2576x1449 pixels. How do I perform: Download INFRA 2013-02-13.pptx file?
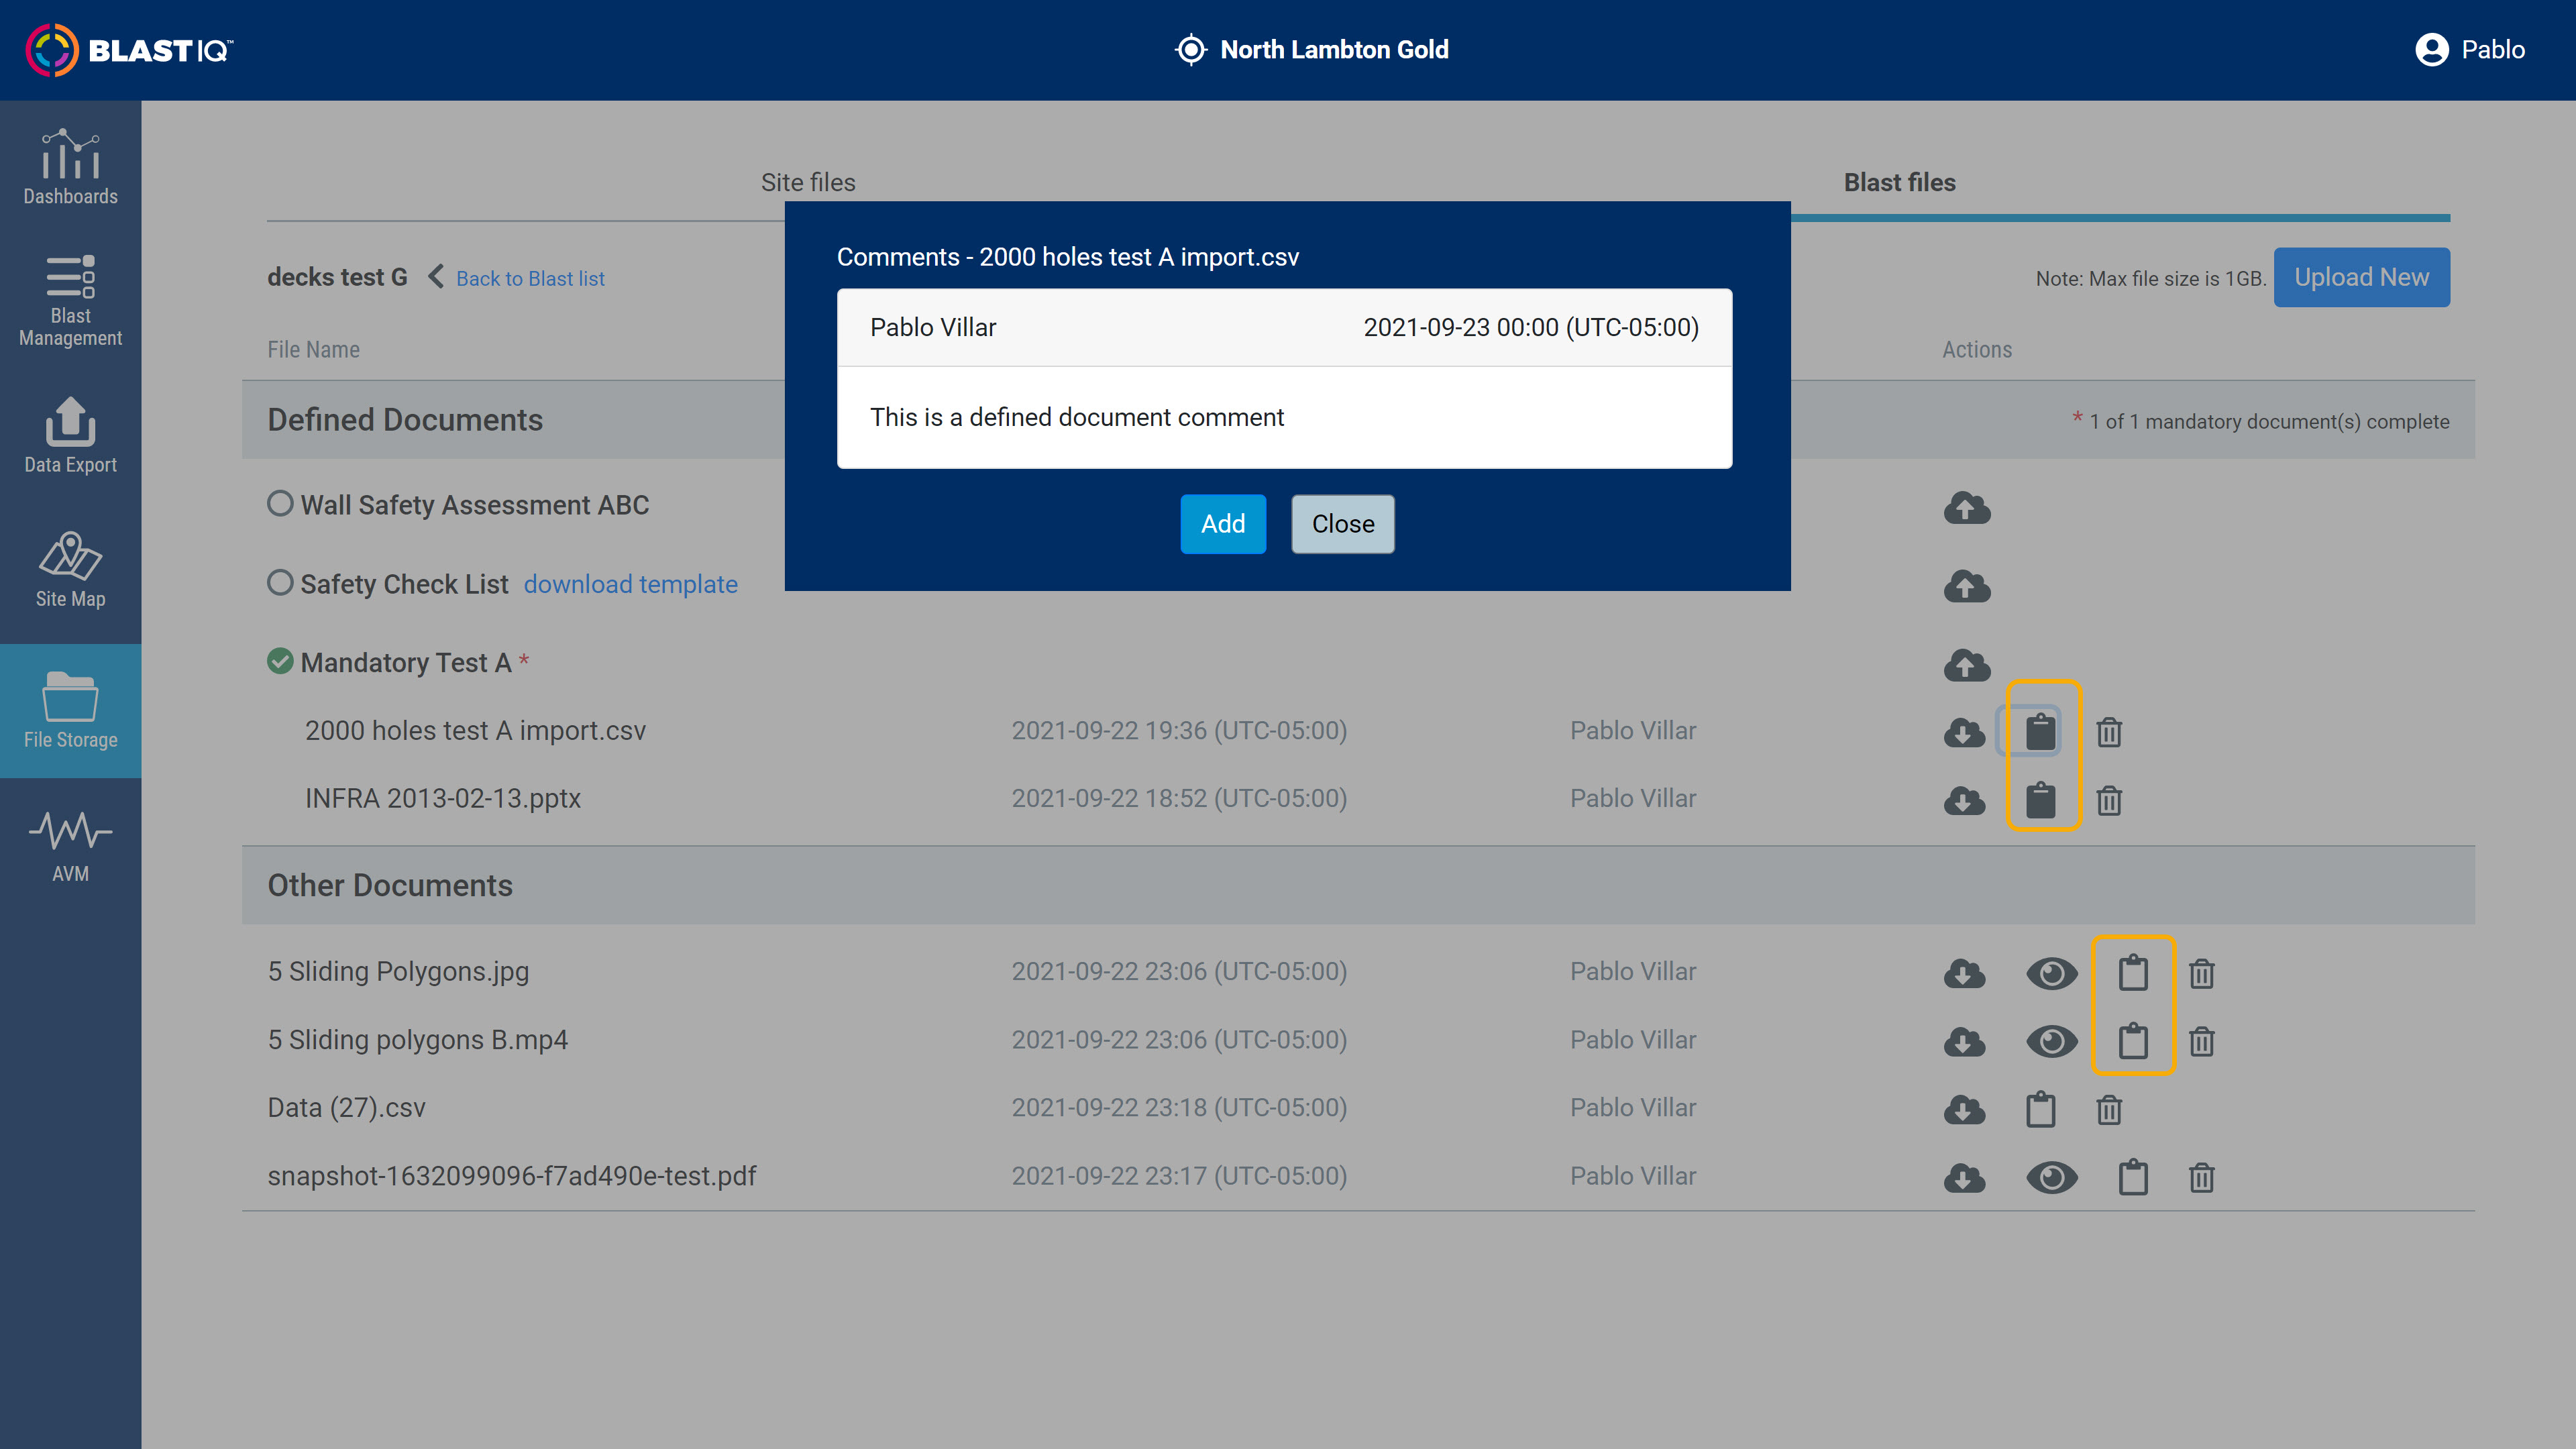pyautogui.click(x=1964, y=800)
